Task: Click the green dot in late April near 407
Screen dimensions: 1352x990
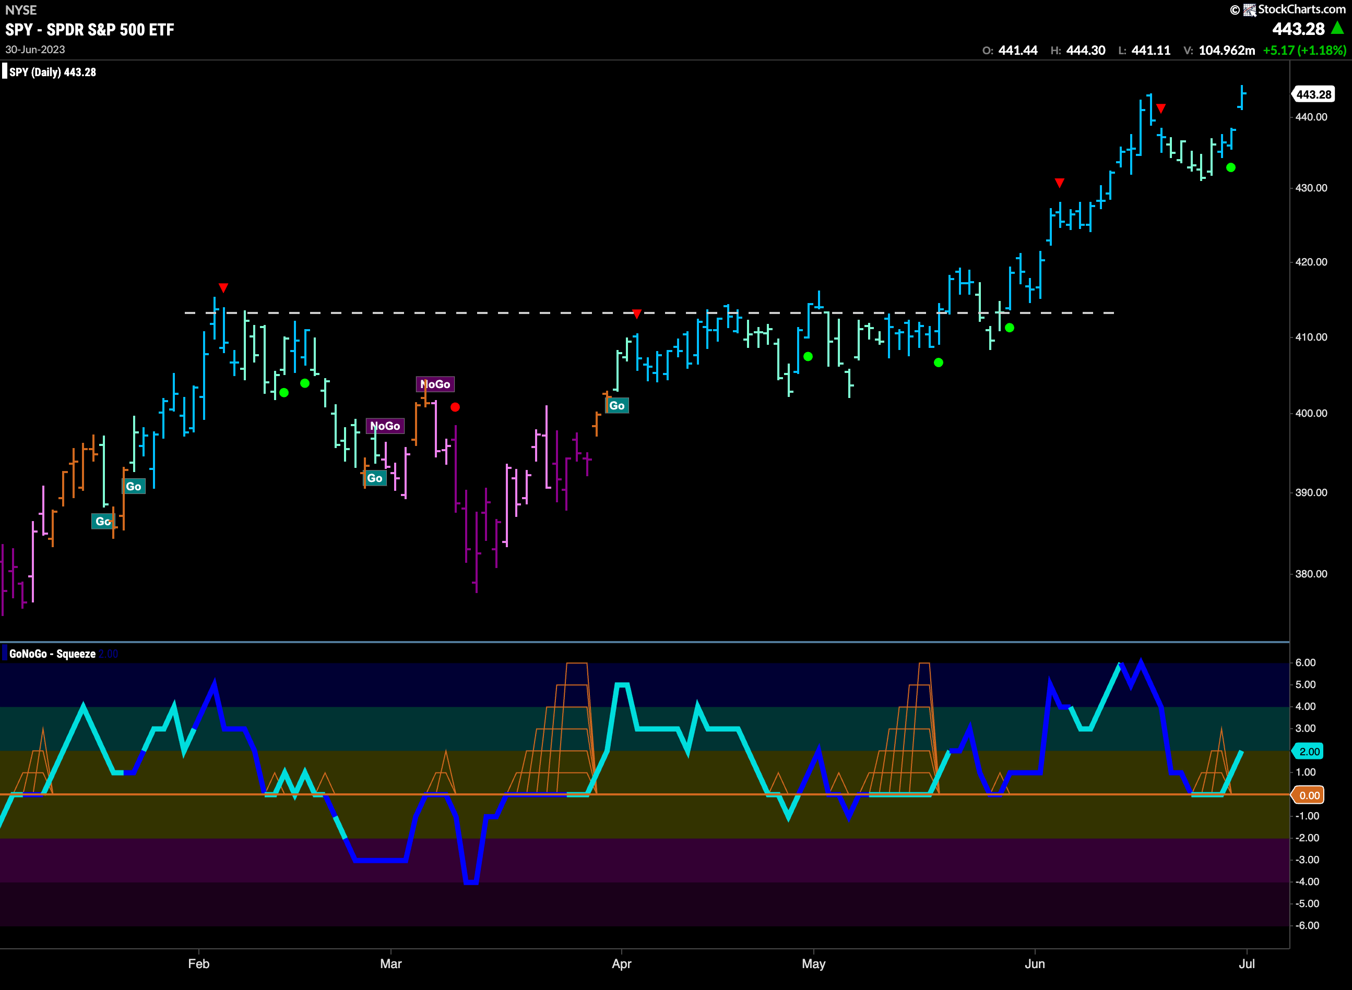Action: (x=808, y=357)
